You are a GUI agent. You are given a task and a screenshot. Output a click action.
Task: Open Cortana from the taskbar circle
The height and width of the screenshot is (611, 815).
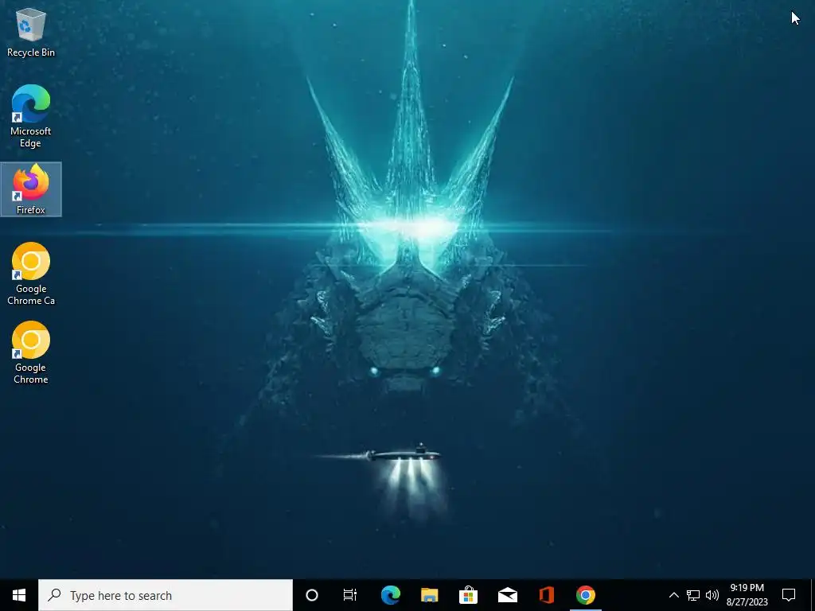point(312,595)
